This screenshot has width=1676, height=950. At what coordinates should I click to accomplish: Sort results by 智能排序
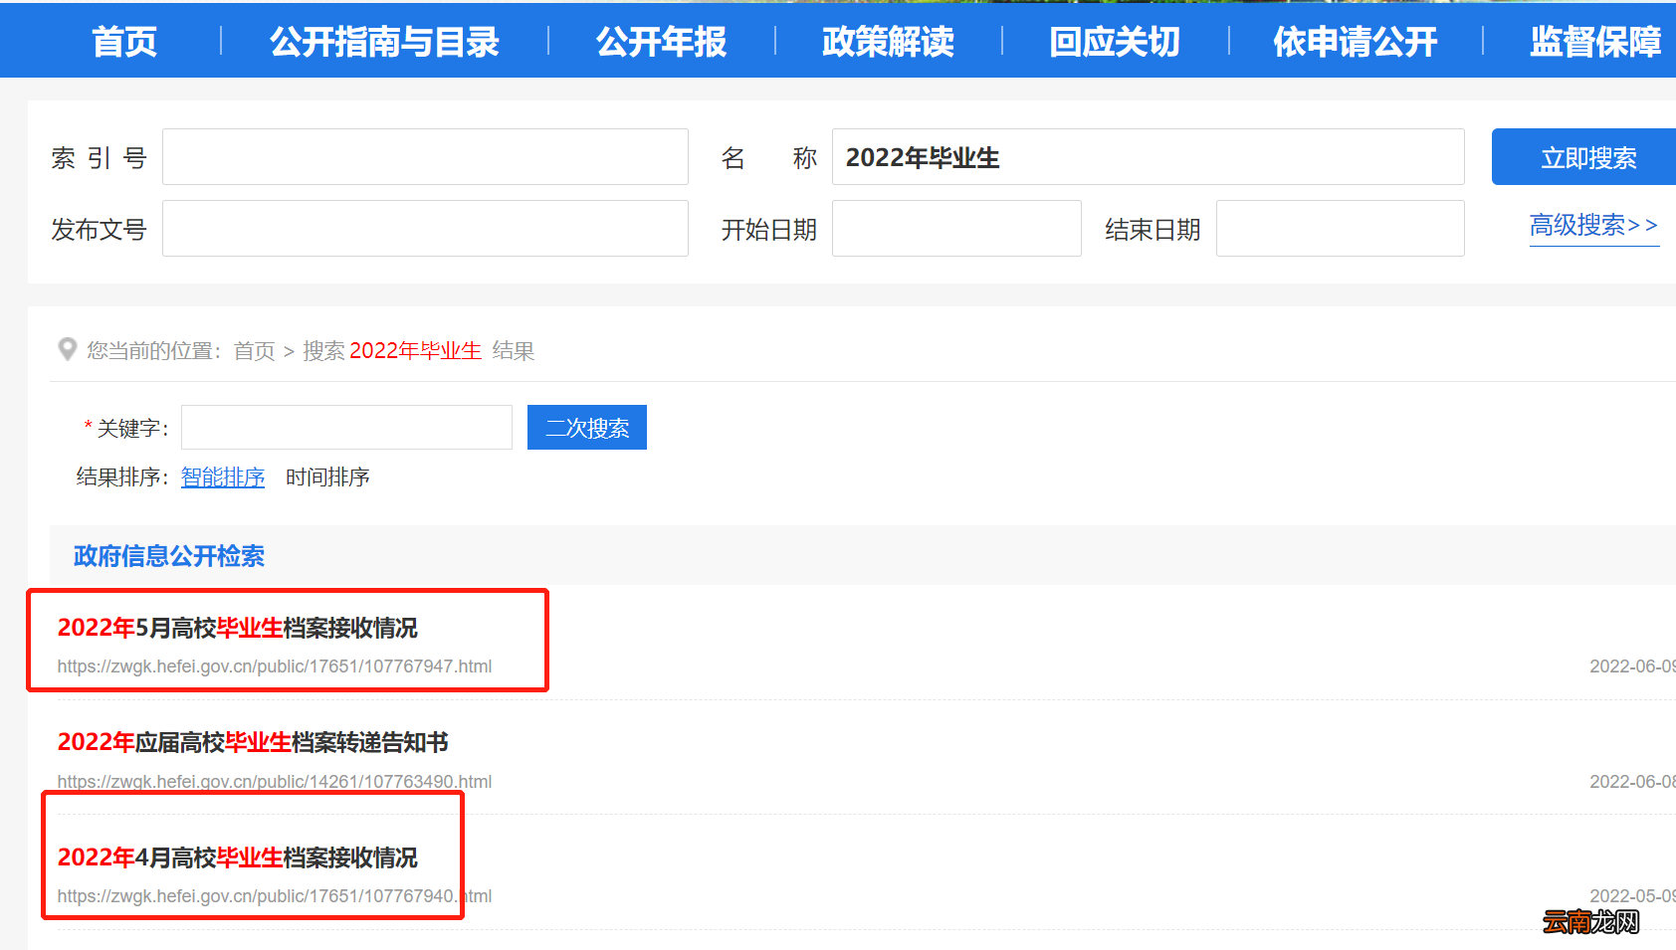(x=223, y=477)
